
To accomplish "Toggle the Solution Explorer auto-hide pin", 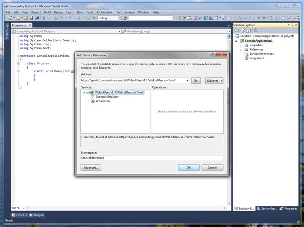I will [292, 25].
